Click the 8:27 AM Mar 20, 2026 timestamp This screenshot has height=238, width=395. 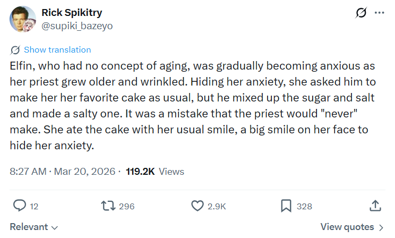63,172
